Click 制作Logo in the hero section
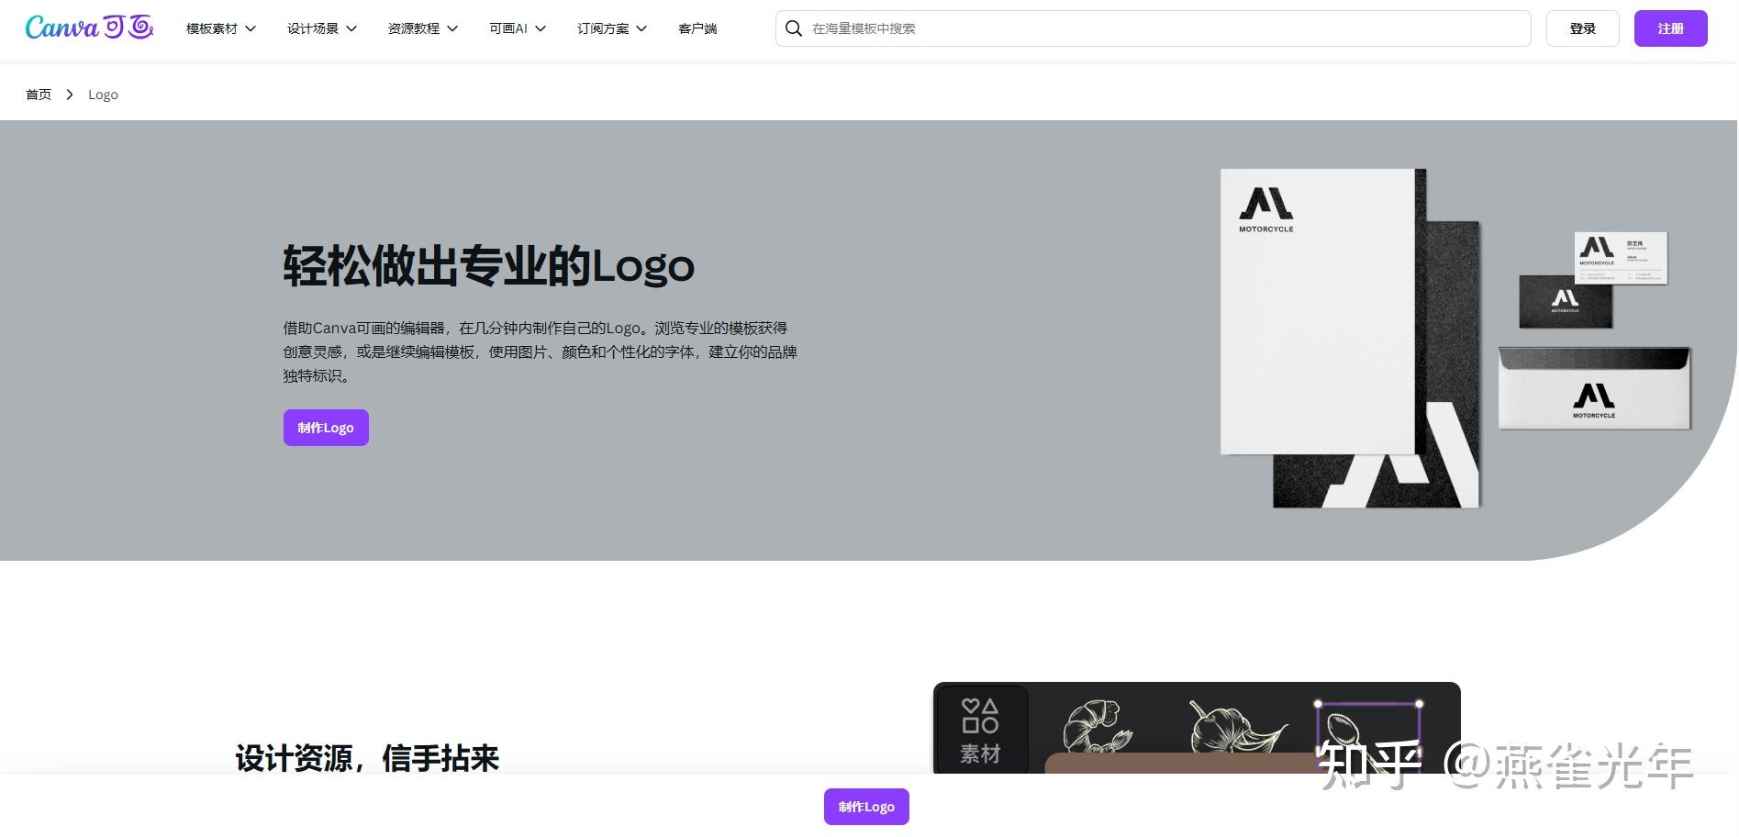 (325, 427)
